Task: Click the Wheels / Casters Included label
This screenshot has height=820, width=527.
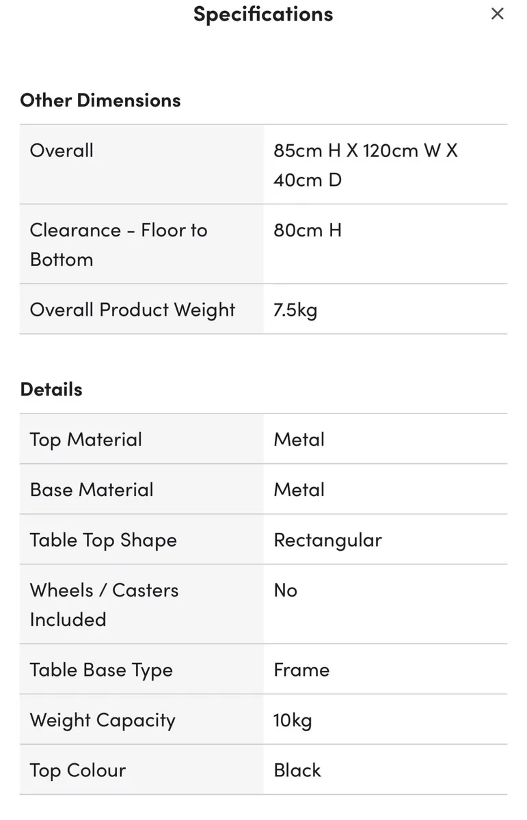Action: [104, 605]
